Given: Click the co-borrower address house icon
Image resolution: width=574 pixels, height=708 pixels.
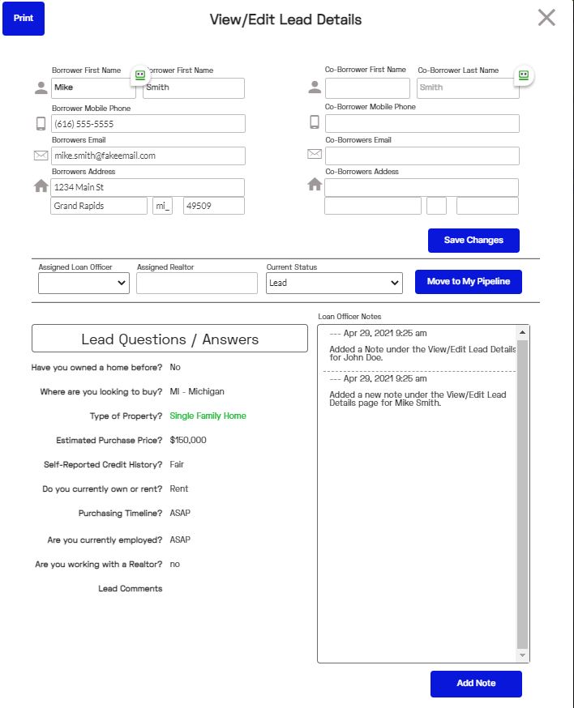Looking at the screenshot, I should point(315,184).
